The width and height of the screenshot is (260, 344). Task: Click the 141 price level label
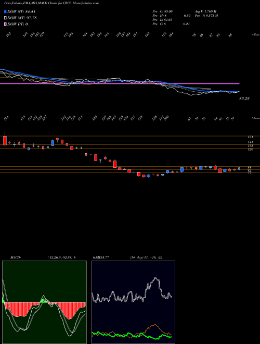coord(250,142)
